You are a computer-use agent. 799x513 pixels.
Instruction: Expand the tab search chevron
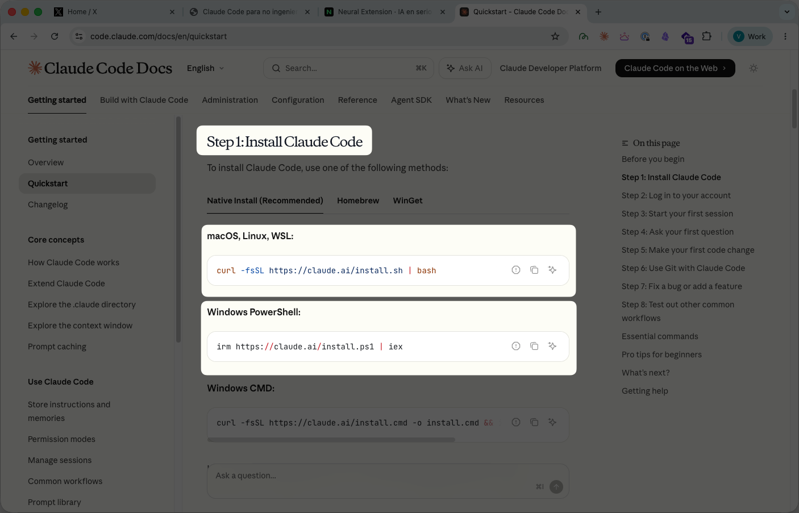point(786,11)
